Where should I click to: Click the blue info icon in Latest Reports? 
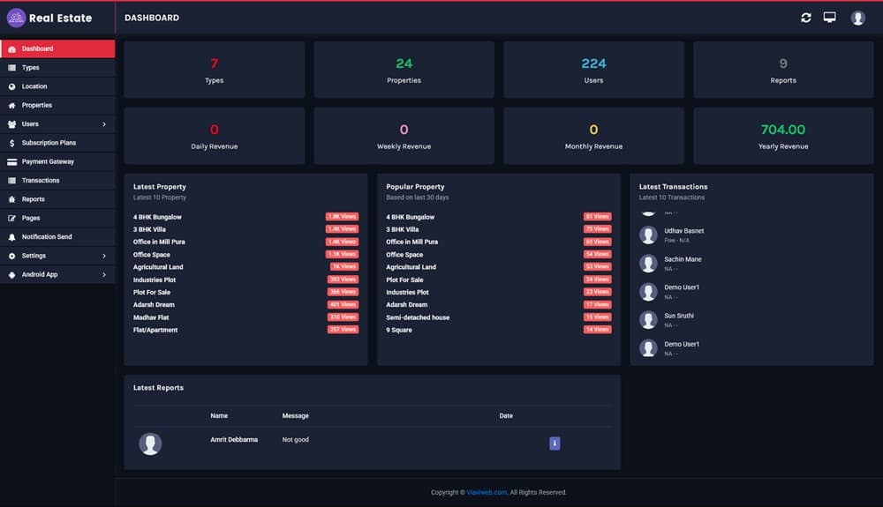555,444
